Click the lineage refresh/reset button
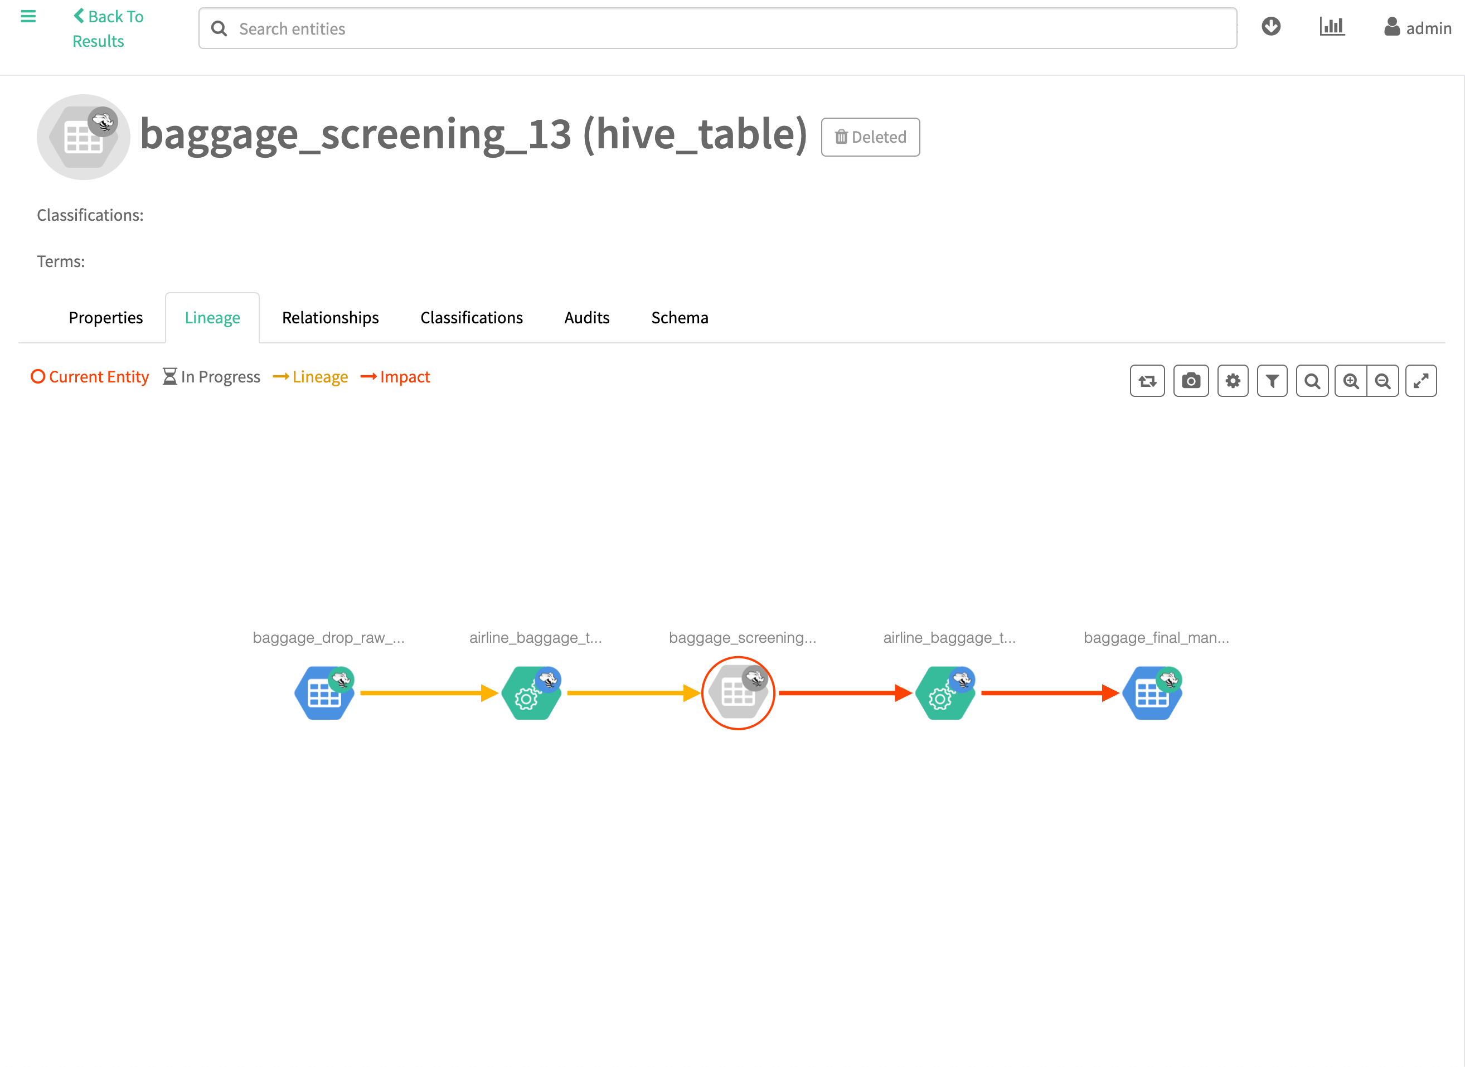This screenshot has width=1465, height=1067. 1147,381
